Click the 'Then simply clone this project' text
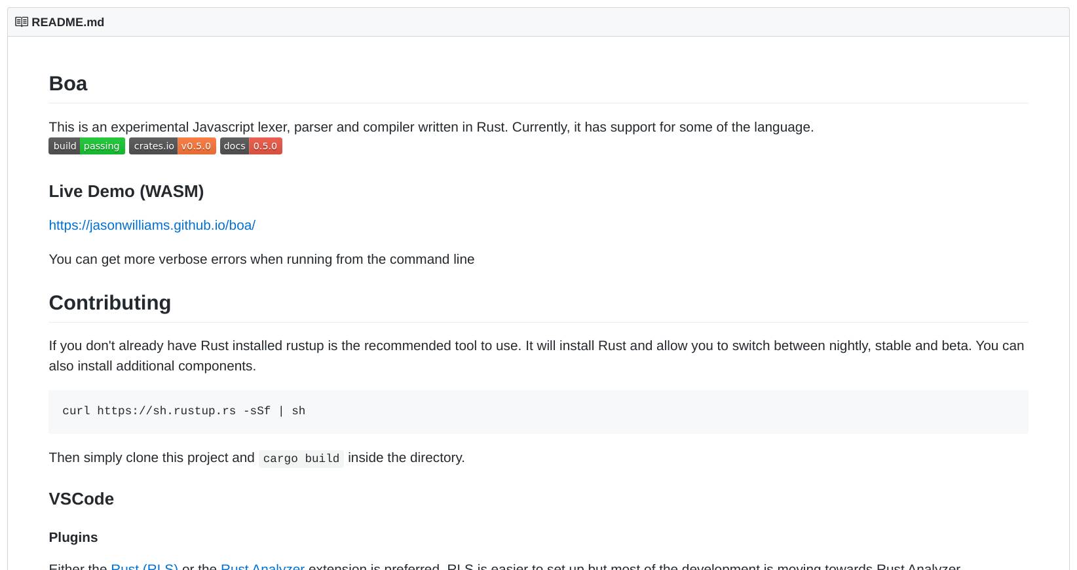The height and width of the screenshot is (570, 1077). pos(151,457)
